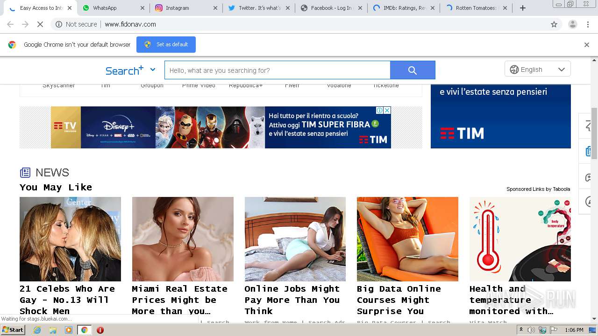Switch to the IMDb Ratings tab
The width and height of the screenshot is (598, 336).
pos(403,8)
